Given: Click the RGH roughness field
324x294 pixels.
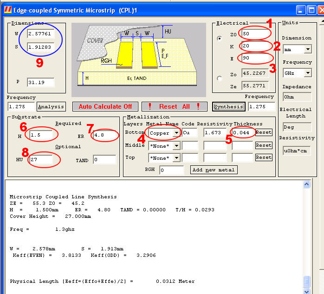Looking at the screenshot, I should [x=171, y=170].
